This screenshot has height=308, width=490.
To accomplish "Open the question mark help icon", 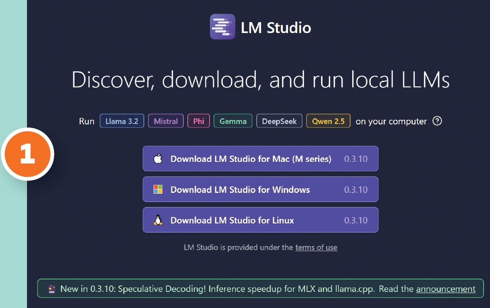I will pos(437,121).
